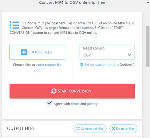Screen dimensions: 150x138
Task: Open the terms link
Action: pos(75,104)
